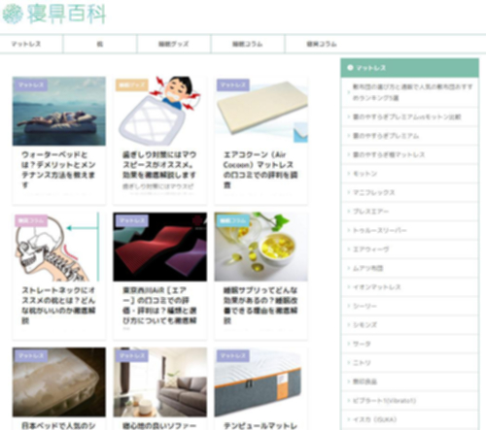The image size is (486, 430).
Task: Open the 枕 navigation menu item
Action: pos(100,44)
